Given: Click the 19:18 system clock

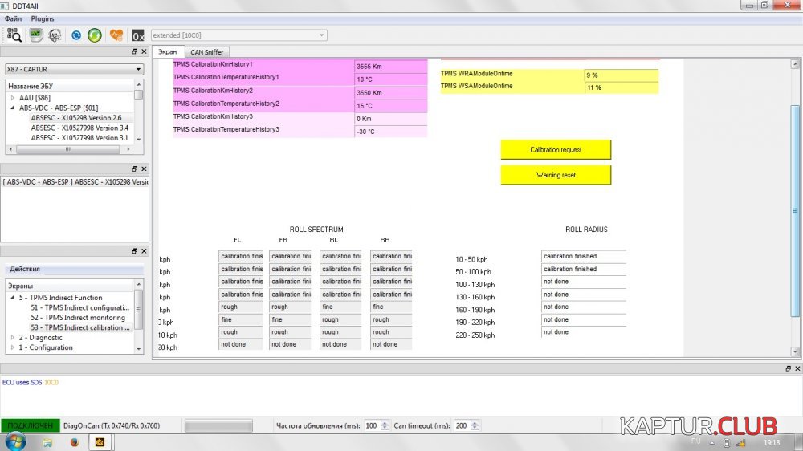Looking at the screenshot, I should click(772, 443).
